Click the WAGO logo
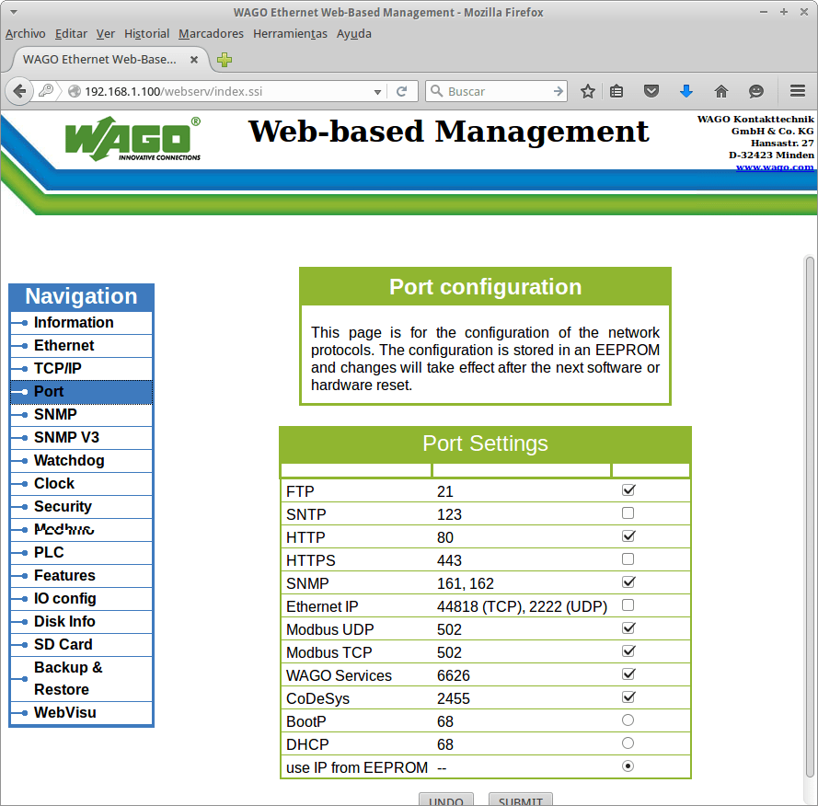This screenshot has width=818, height=806. [x=127, y=140]
